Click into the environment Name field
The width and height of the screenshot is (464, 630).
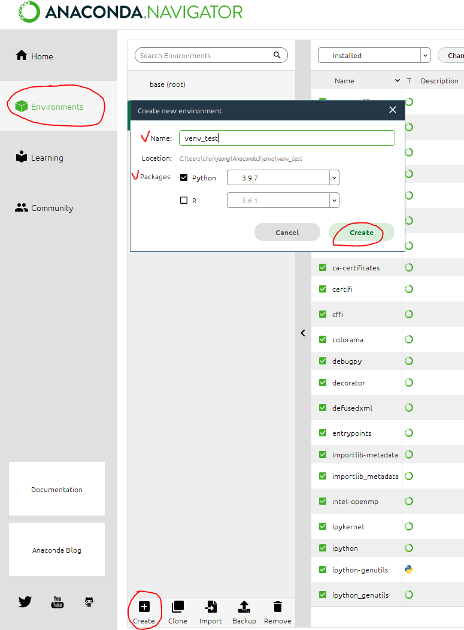click(x=287, y=138)
